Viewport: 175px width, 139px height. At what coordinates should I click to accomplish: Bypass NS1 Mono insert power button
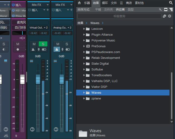[x=13, y=10]
